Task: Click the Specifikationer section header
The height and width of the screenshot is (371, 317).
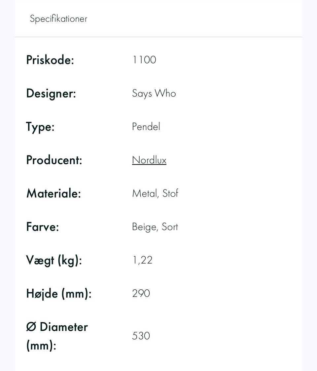Action: click(x=58, y=19)
